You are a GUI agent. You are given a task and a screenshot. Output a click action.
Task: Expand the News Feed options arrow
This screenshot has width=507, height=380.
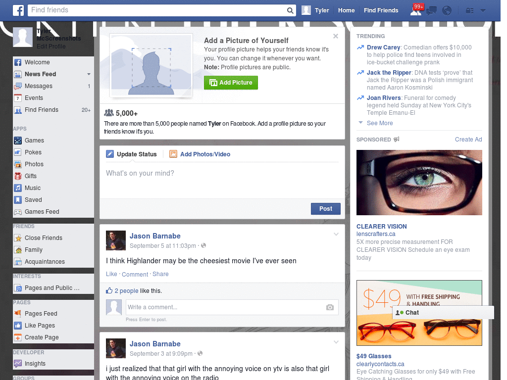click(x=88, y=74)
